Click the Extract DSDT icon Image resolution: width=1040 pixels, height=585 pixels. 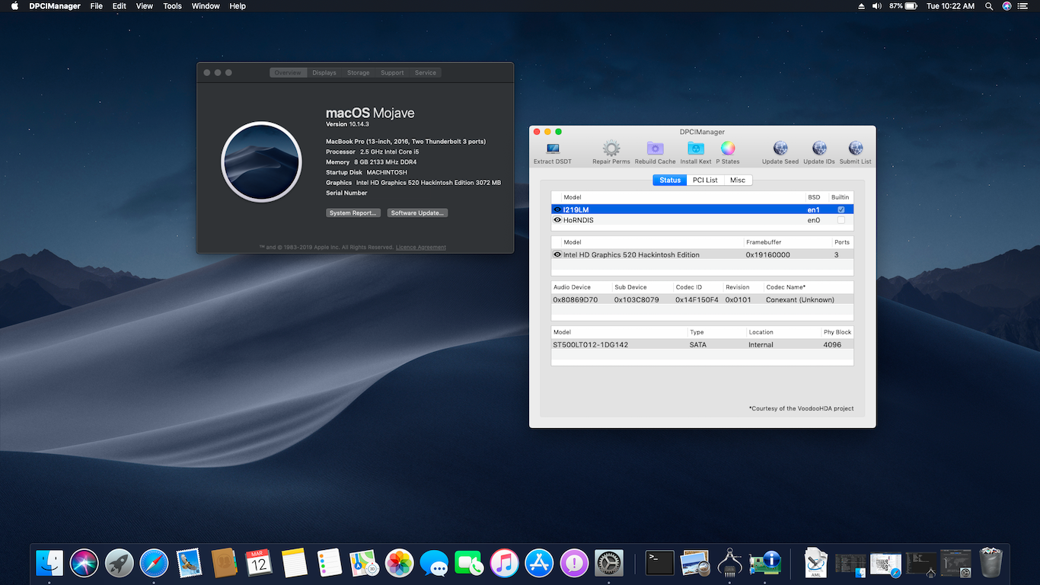click(x=551, y=149)
